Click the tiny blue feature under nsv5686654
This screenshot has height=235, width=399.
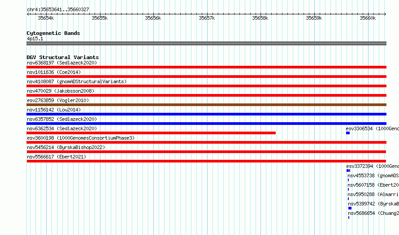point(349,218)
